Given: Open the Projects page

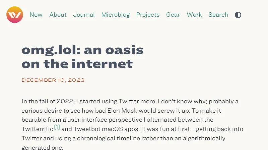Looking at the screenshot, I should coord(148,15).
